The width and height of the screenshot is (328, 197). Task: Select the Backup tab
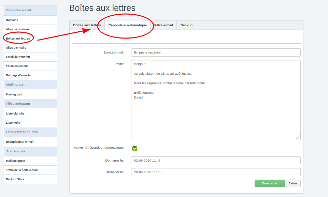(x=186, y=25)
